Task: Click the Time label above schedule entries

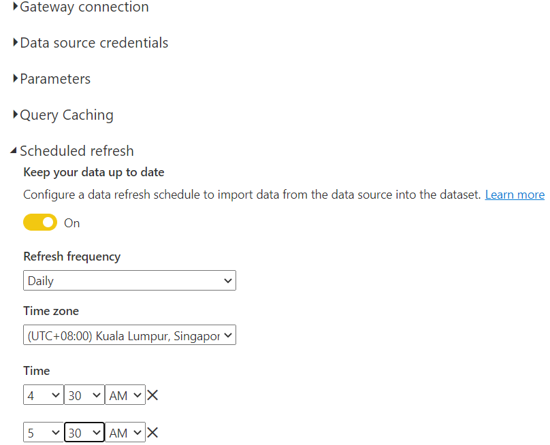Action: coord(37,371)
